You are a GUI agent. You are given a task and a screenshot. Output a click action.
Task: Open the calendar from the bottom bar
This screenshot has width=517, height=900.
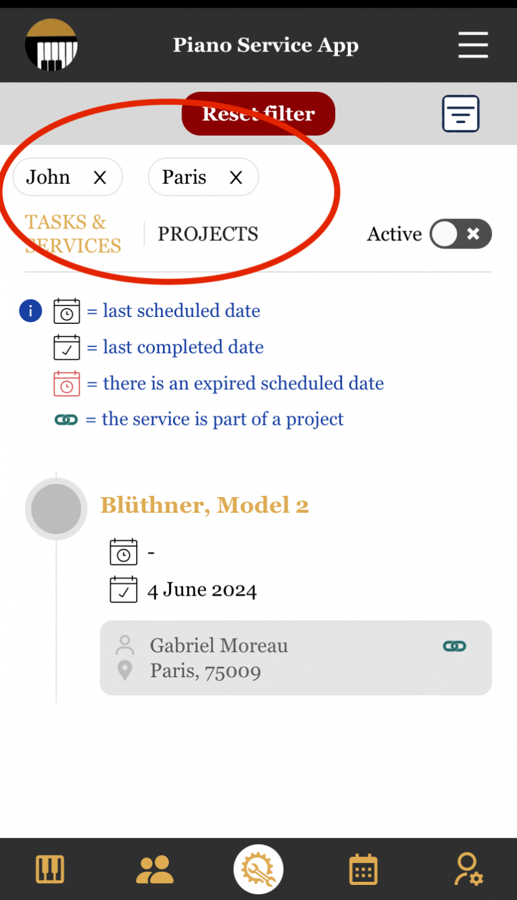(x=363, y=870)
